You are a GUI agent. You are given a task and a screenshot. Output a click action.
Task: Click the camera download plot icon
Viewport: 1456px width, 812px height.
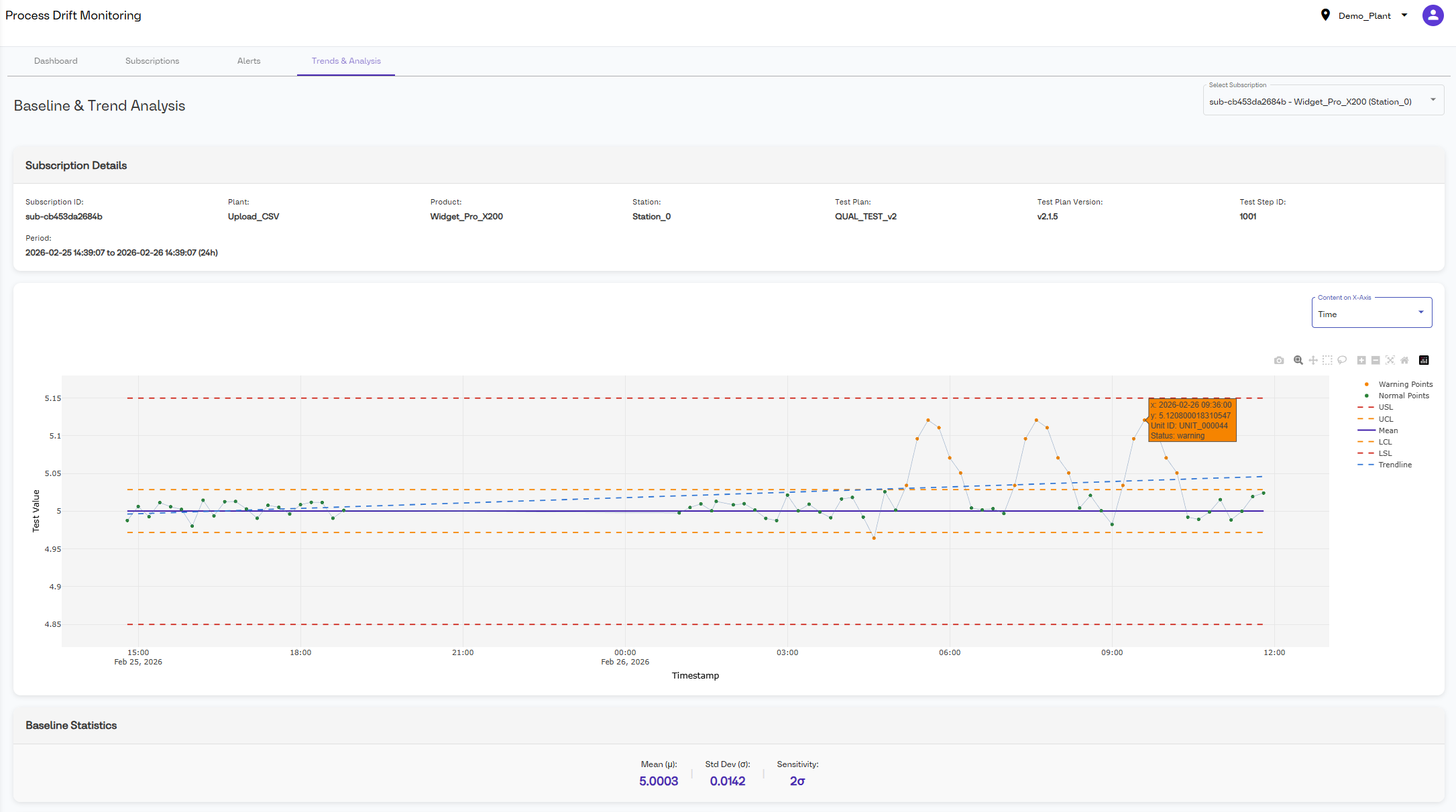(x=1279, y=361)
